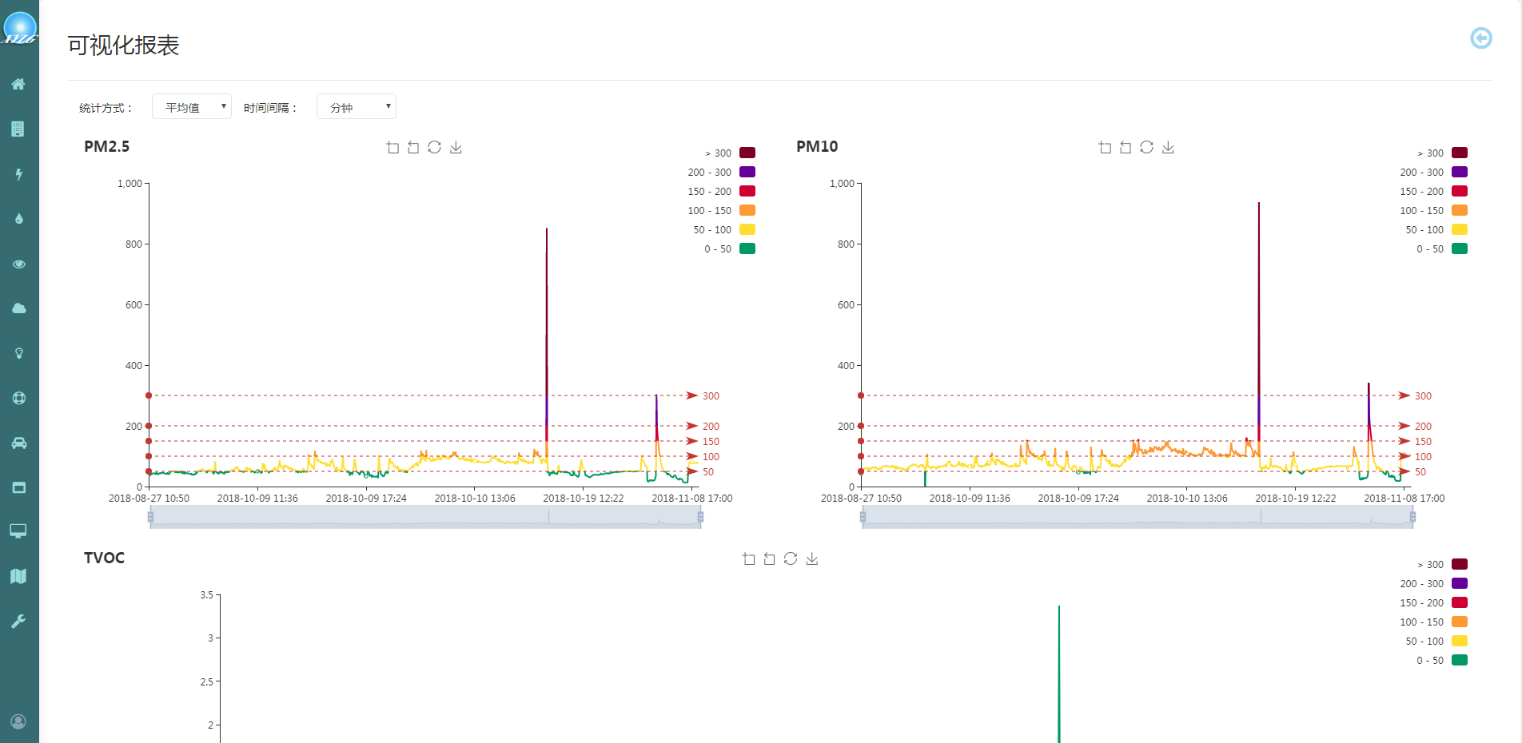Click the green 0 - 50 swatch in PM10 legend
The width and height of the screenshot is (1522, 743).
coord(1460,248)
